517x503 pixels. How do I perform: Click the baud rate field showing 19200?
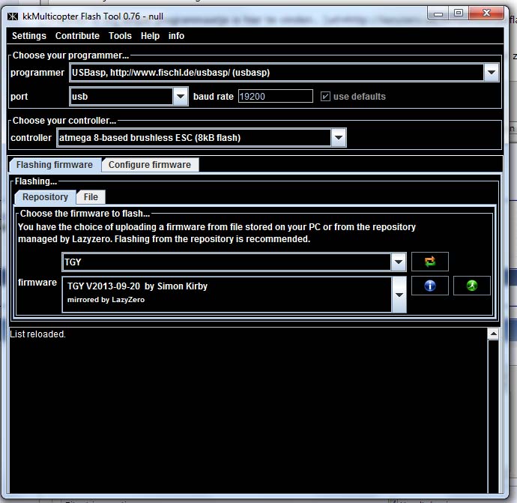pos(275,96)
